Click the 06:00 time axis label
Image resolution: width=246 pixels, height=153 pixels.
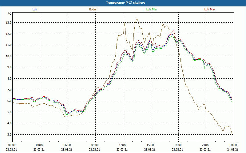[x=68, y=145]
